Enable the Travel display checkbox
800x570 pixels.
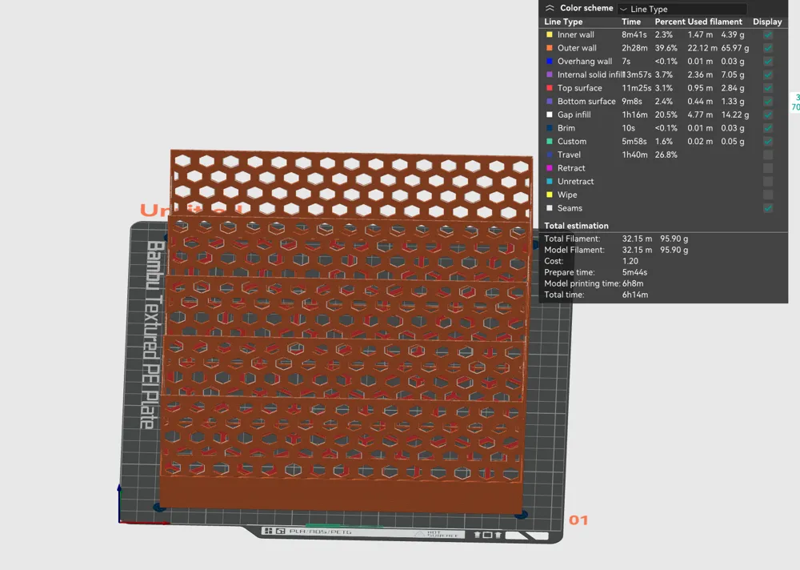[x=767, y=155]
